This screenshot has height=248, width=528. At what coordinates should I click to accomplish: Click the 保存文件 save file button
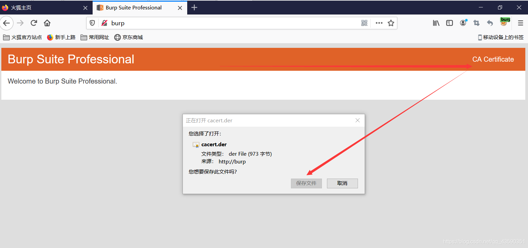pos(306,183)
